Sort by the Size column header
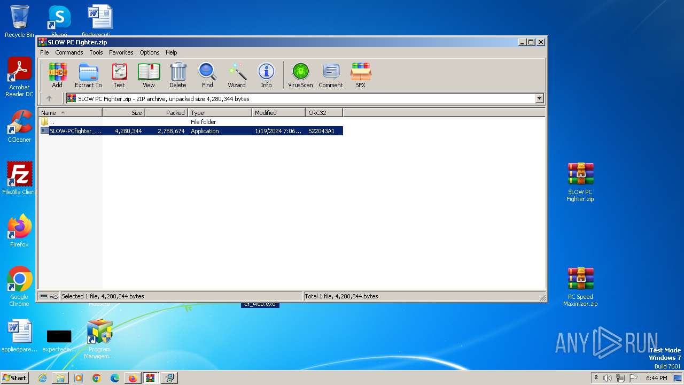Screen dimensions: 684x385 point(123,113)
